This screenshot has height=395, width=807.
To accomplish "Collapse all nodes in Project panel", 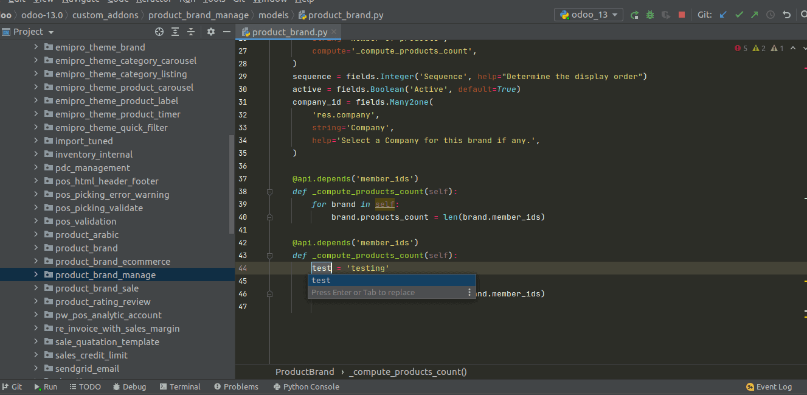I will [191, 32].
